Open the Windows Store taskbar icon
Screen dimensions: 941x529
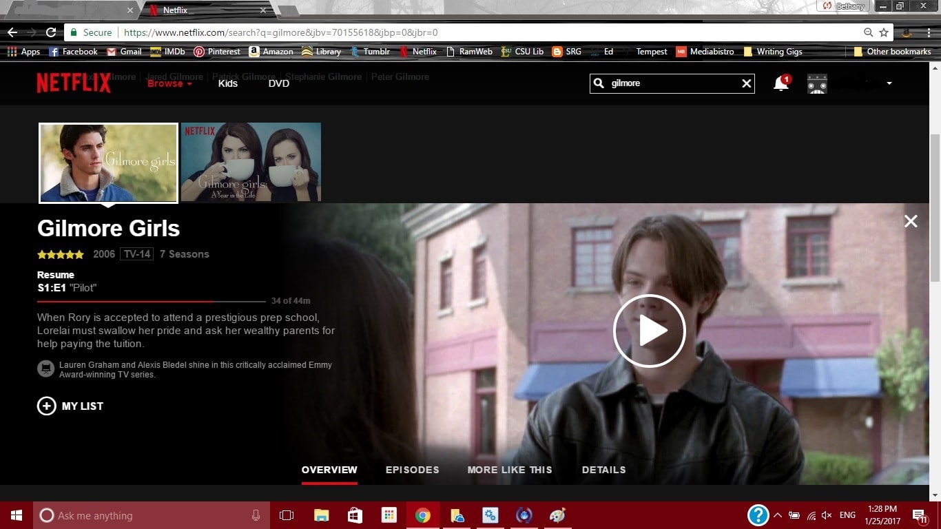[x=355, y=515]
